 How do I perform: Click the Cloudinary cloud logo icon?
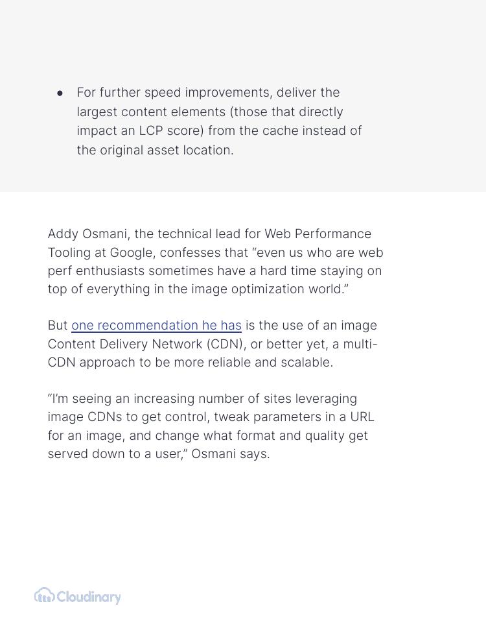pyautogui.click(x=44, y=596)
